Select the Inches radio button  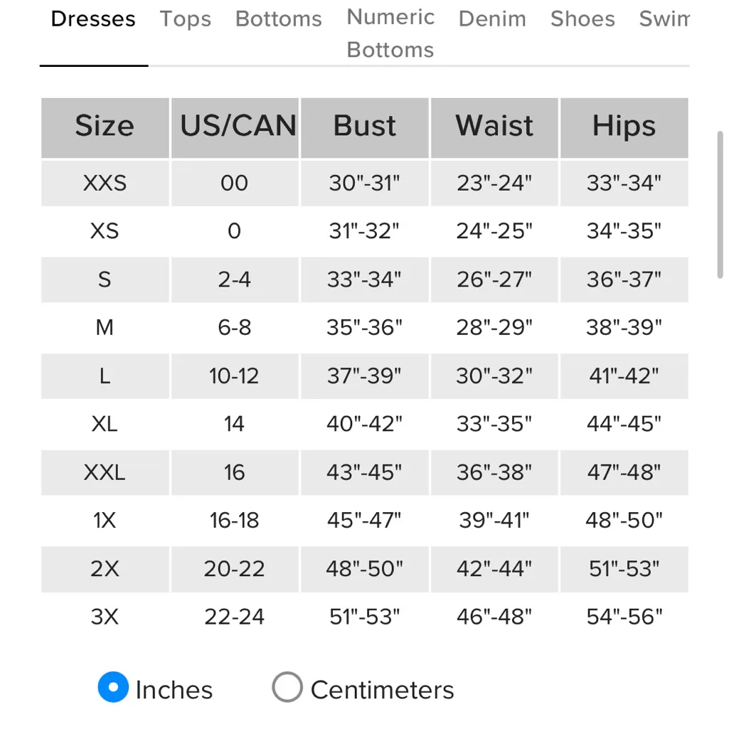114,688
